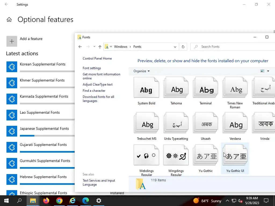Viewport: 275px width, 206px height.
Task: Select the Wingdings Regular font icon
Action: click(176, 155)
